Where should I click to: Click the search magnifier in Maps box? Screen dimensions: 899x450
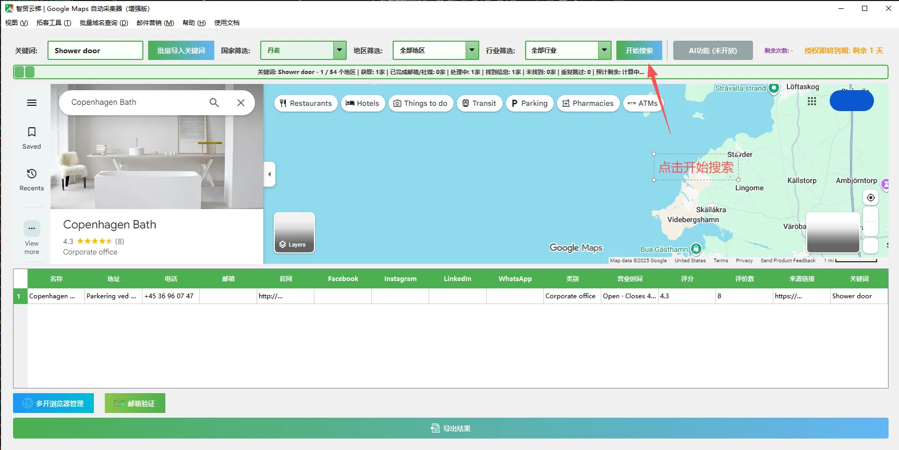click(214, 103)
